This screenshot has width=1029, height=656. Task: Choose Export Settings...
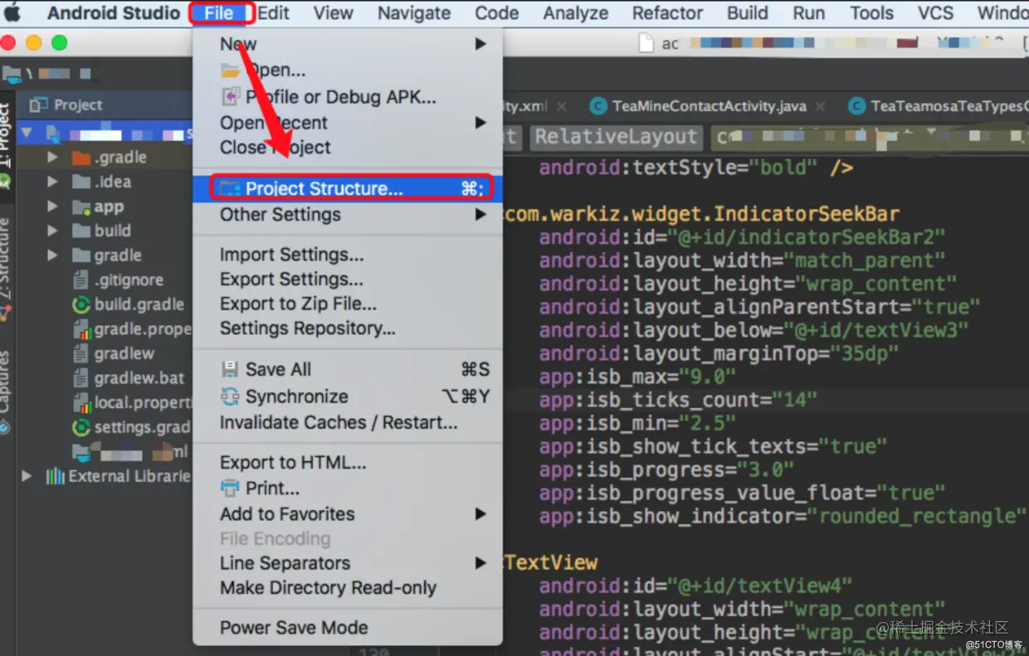pyautogui.click(x=348, y=279)
